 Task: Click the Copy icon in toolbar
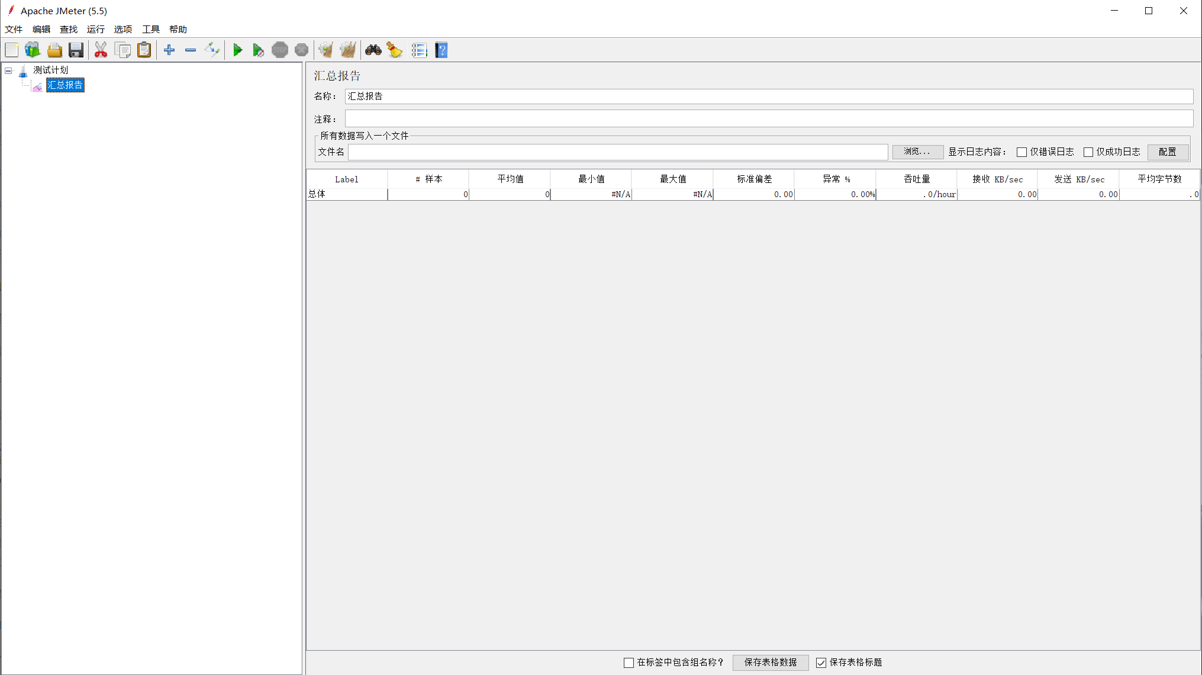tap(123, 50)
